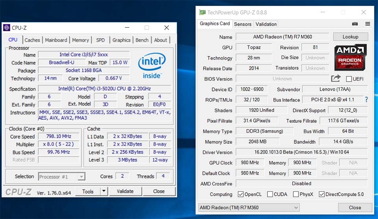Switch to the Caches tab

(x=32, y=40)
